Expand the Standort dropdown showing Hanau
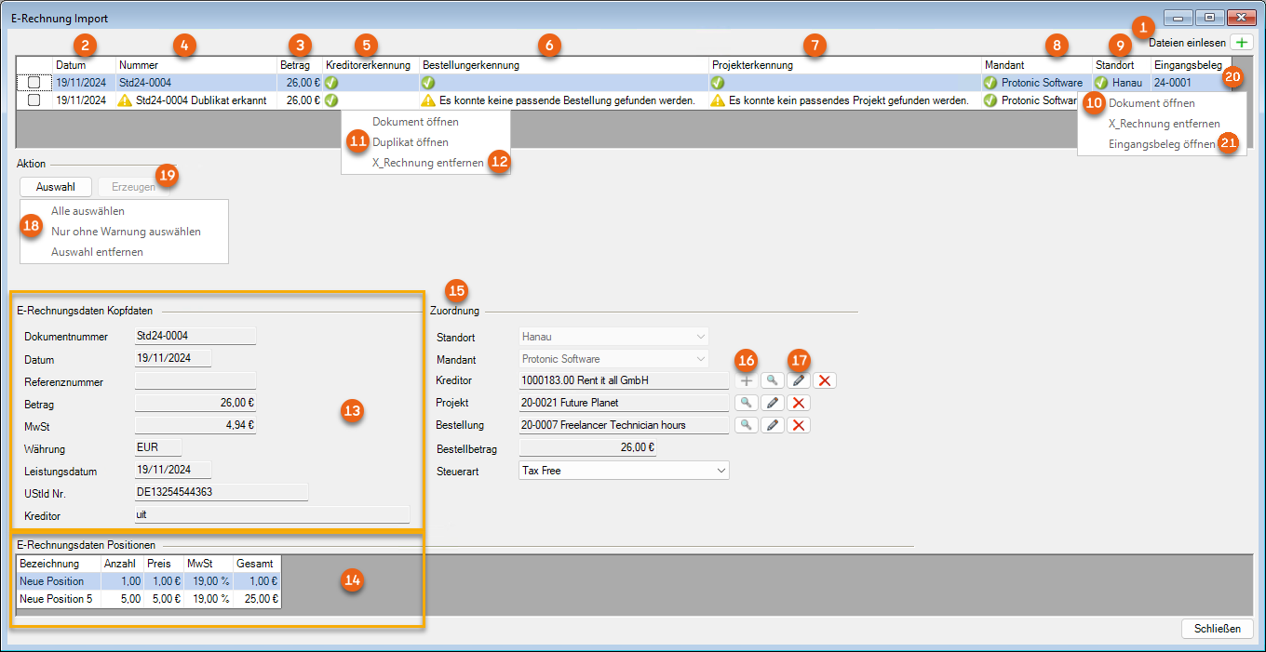Viewport: 1266px width, 652px height. [613, 337]
